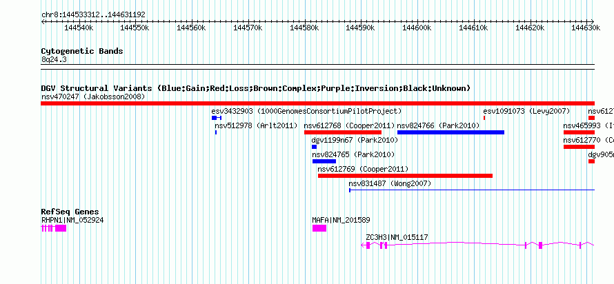Open the nsv612768 (Cooper2011) label
The width and height of the screenshot is (614, 284).
[349, 125]
